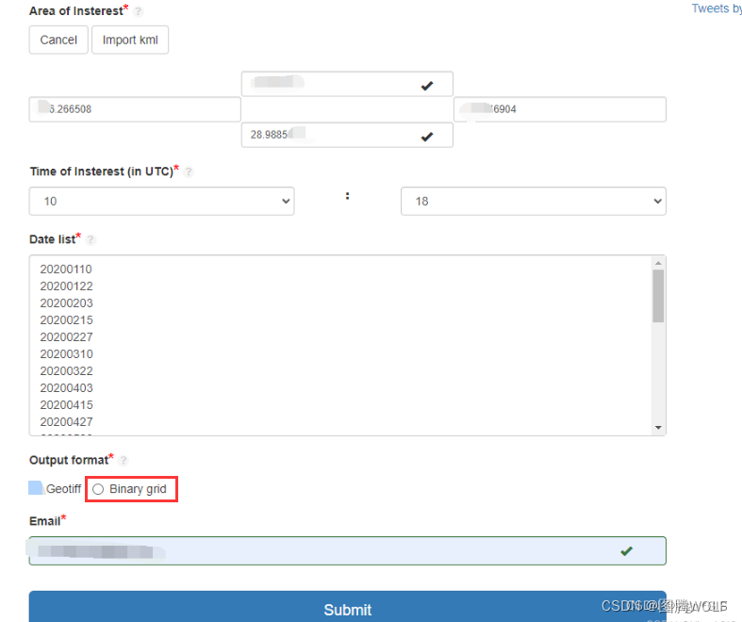Click date list scrollbar down arrow

pos(658,428)
